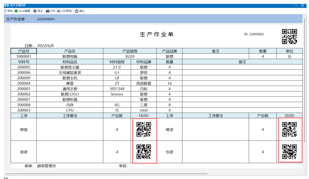The height and width of the screenshot is (179, 309).
Task: Select the 焊接 process UUID QR code
Action: click(144, 130)
